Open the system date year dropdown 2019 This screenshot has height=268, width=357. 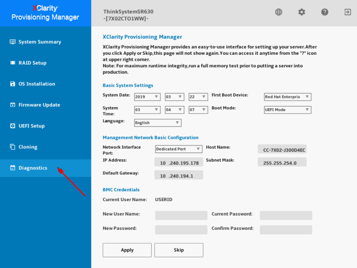pos(147,97)
